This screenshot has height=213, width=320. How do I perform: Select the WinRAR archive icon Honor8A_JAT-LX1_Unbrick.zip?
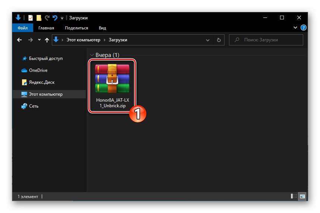[x=112, y=79]
